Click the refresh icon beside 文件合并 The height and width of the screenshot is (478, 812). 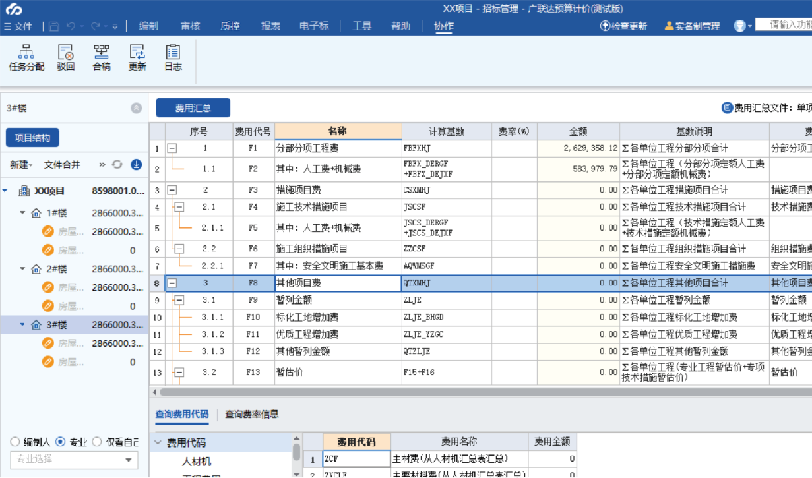(117, 165)
